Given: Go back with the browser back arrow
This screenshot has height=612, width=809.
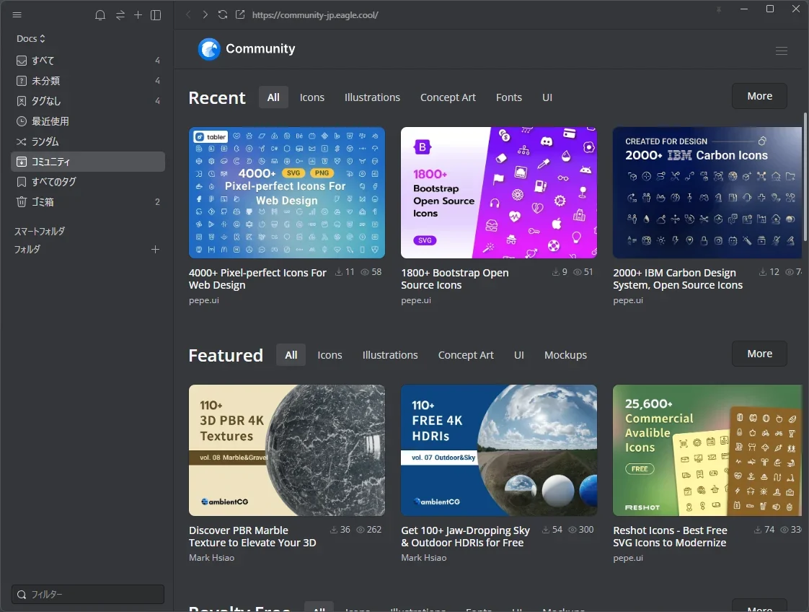Looking at the screenshot, I should pyautogui.click(x=188, y=14).
